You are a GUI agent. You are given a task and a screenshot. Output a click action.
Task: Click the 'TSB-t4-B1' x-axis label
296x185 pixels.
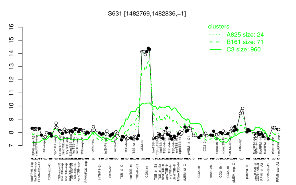coord(137,172)
